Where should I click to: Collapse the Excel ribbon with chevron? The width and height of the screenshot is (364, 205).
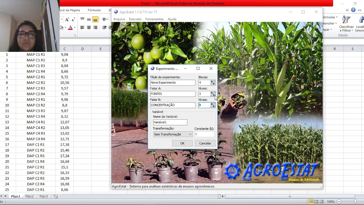[x=347, y=10]
